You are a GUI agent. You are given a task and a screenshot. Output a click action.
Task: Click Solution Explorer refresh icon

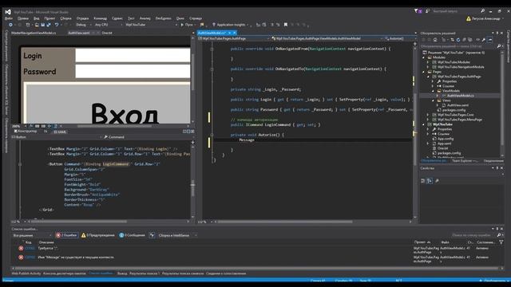[x=458, y=40]
